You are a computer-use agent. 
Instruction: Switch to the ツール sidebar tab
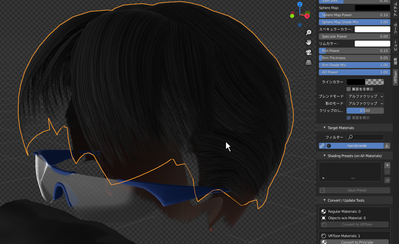[395, 29]
